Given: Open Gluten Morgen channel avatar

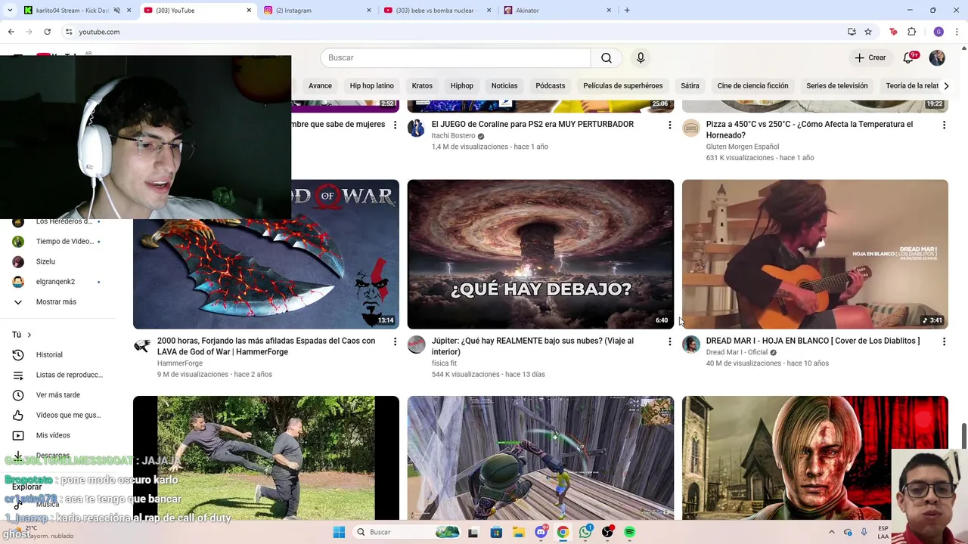Looking at the screenshot, I should pyautogui.click(x=691, y=128).
